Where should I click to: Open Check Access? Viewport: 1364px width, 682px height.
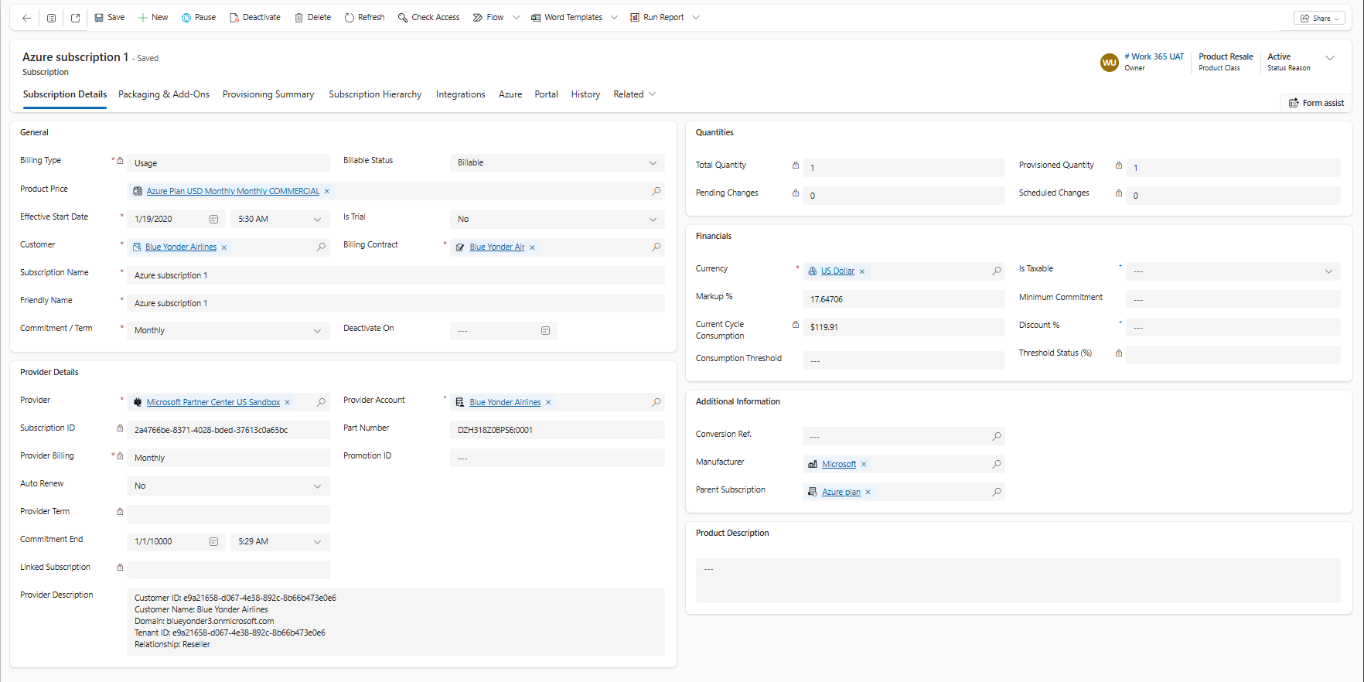tap(428, 18)
